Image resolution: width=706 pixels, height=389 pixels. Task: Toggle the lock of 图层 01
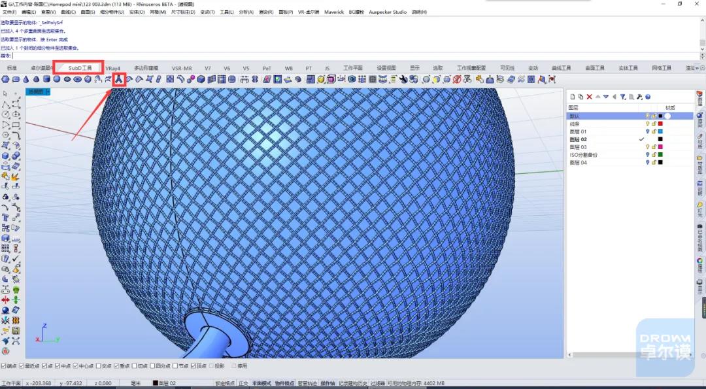[654, 131]
